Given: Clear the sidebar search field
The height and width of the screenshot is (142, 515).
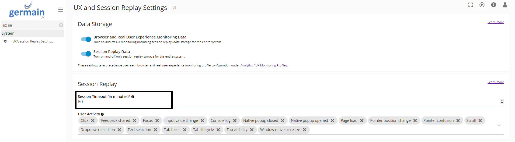Looking at the screenshot, I should [x=61, y=25].
